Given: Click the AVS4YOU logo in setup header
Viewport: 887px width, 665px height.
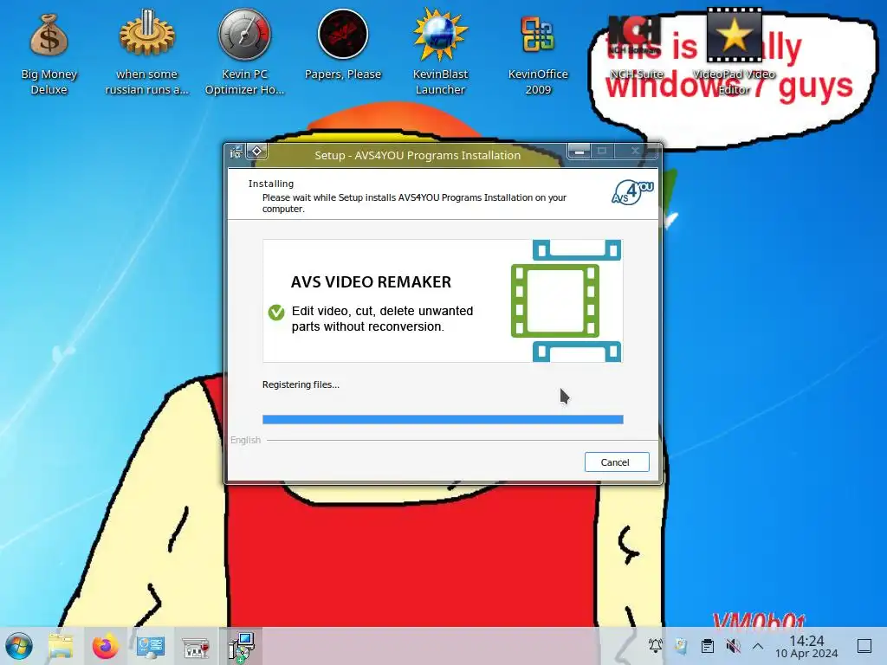Looking at the screenshot, I should tap(632, 192).
